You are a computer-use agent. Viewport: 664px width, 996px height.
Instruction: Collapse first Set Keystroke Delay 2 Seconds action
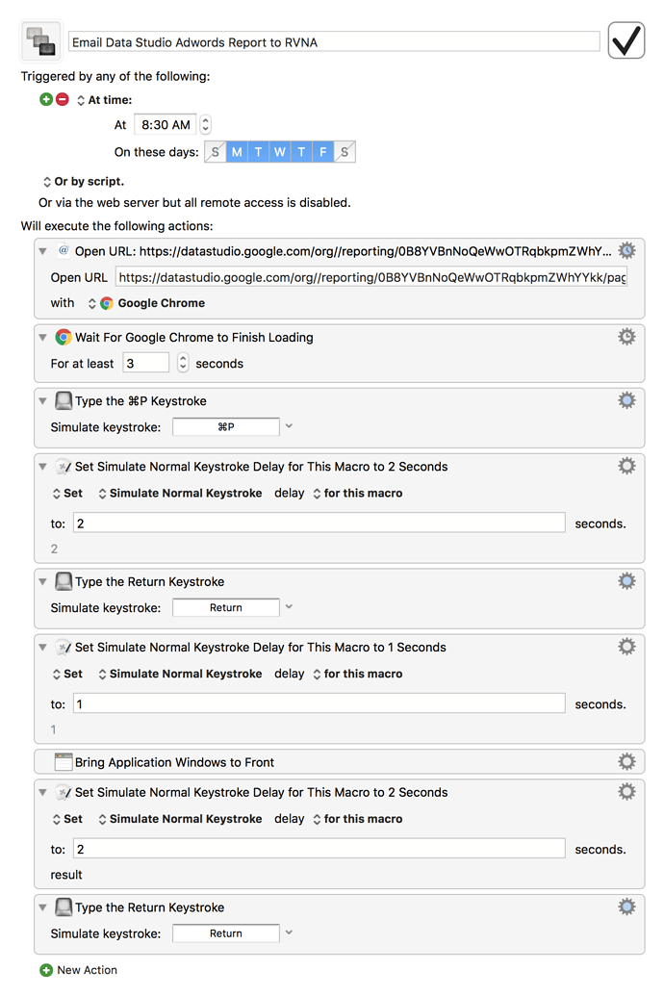(42, 466)
